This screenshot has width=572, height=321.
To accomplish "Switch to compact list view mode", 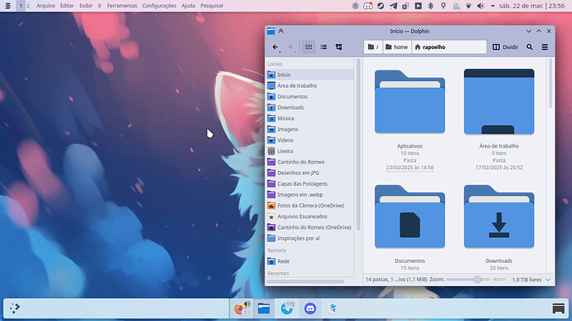I will point(323,47).
